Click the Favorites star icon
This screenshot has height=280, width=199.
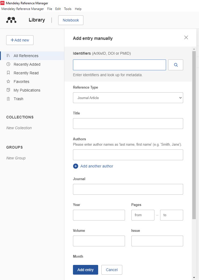pyautogui.click(x=8, y=82)
